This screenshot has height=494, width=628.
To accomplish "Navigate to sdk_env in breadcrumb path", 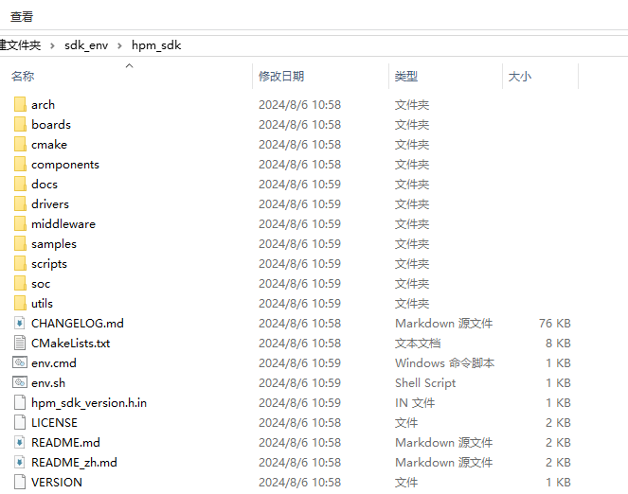I will click(86, 45).
